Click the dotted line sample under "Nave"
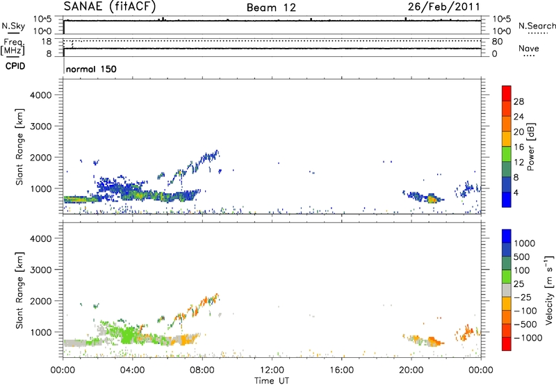This screenshot has height=385, width=556. point(529,56)
